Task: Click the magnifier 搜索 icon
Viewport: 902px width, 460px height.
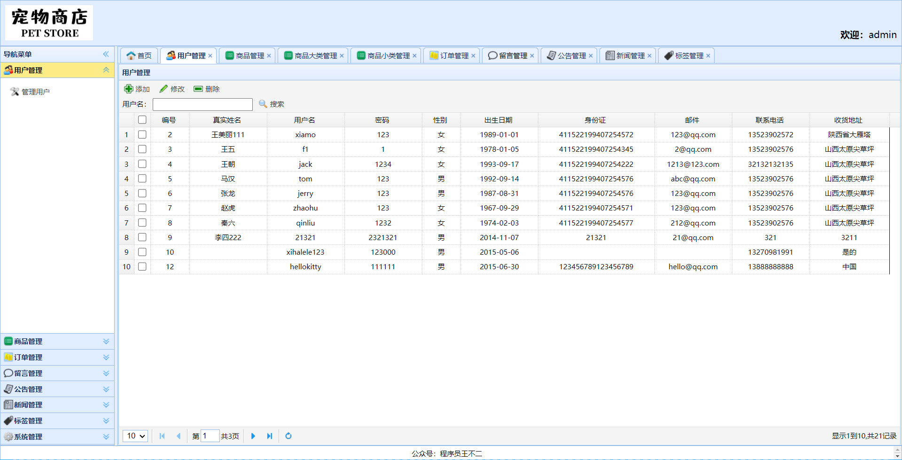Action: pyautogui.click(x=263, y=104)
